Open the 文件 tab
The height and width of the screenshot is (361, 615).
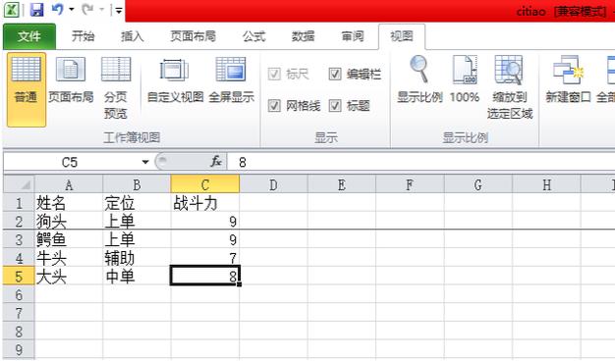[x=29, y=36]
